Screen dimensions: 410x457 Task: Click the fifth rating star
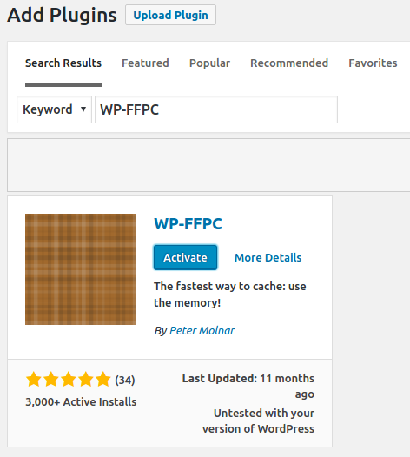(x=103, y=379)
